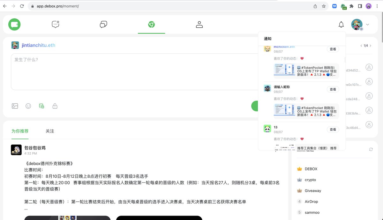Click the browser reload button
383x220 pixels.
(22, 6)
